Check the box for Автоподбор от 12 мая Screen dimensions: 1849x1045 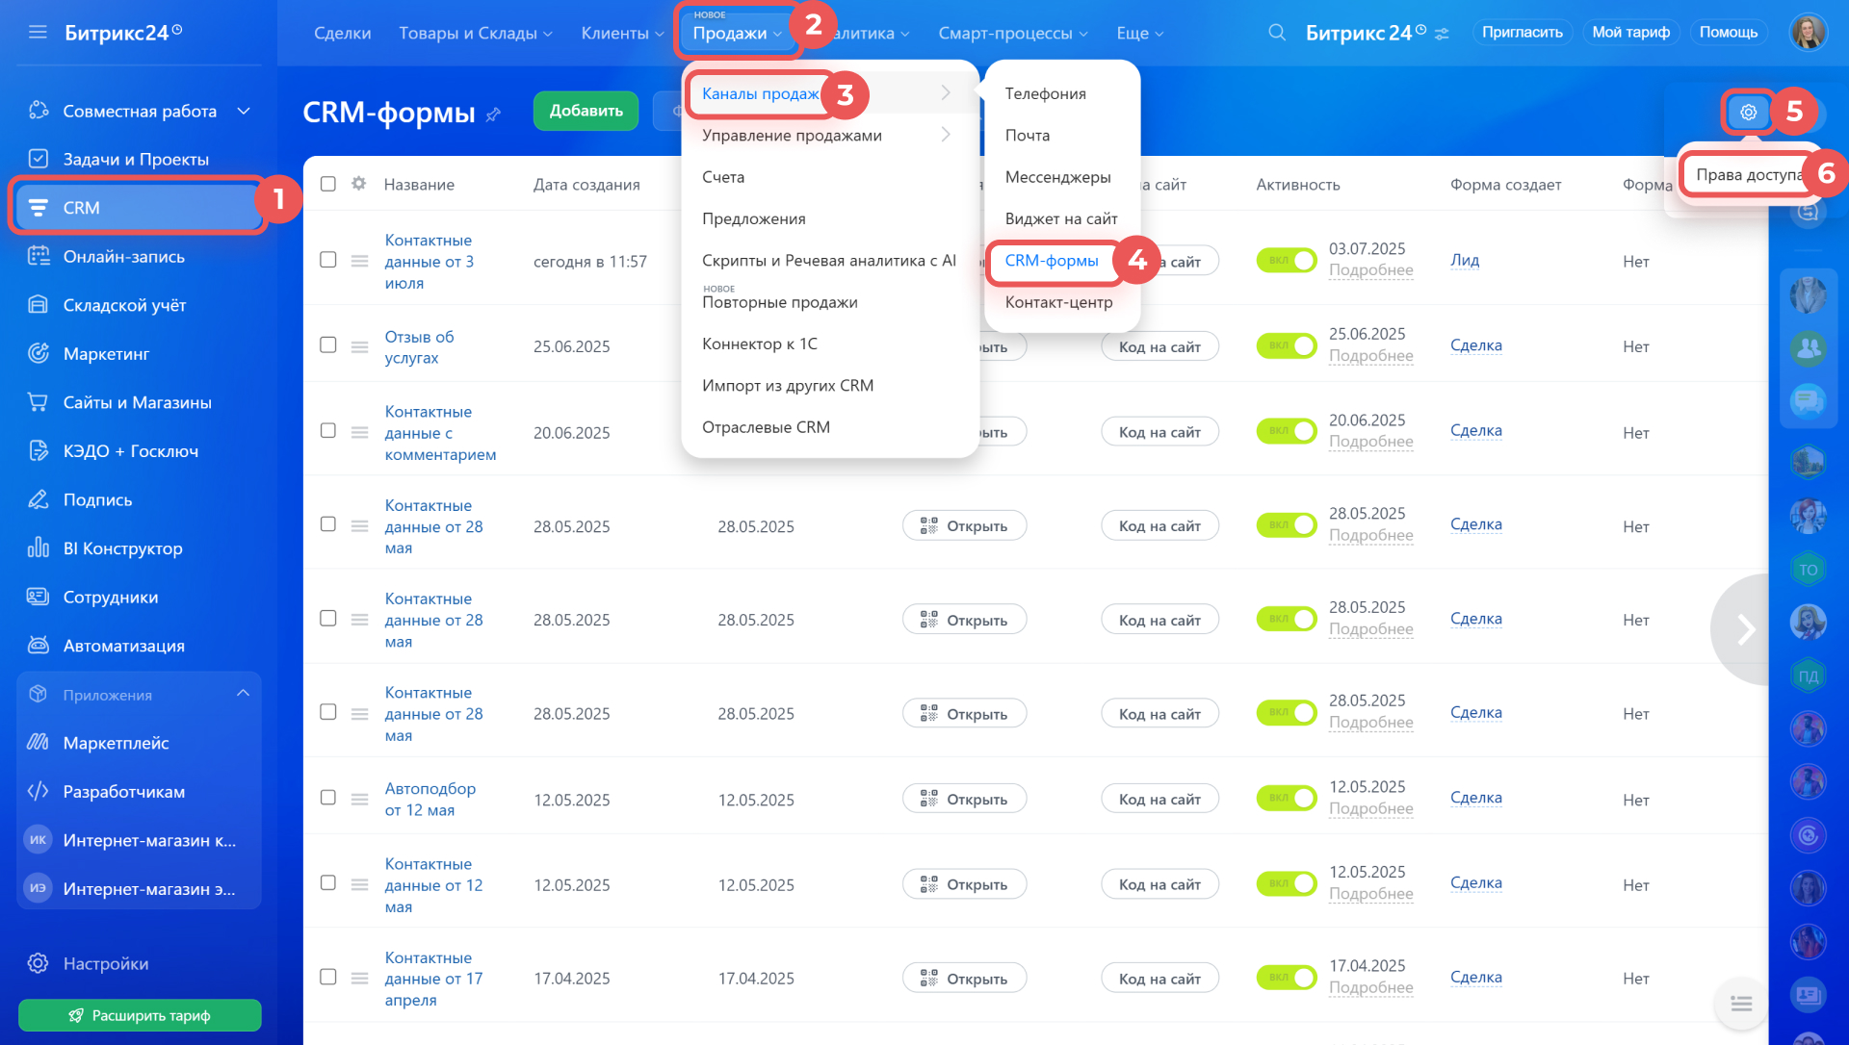pyautogui.click(x=328, y=798)
